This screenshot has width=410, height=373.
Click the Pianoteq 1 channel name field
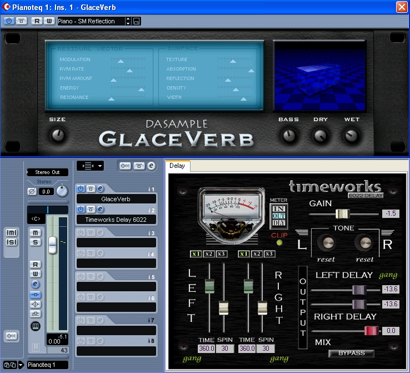coord(48,365)
